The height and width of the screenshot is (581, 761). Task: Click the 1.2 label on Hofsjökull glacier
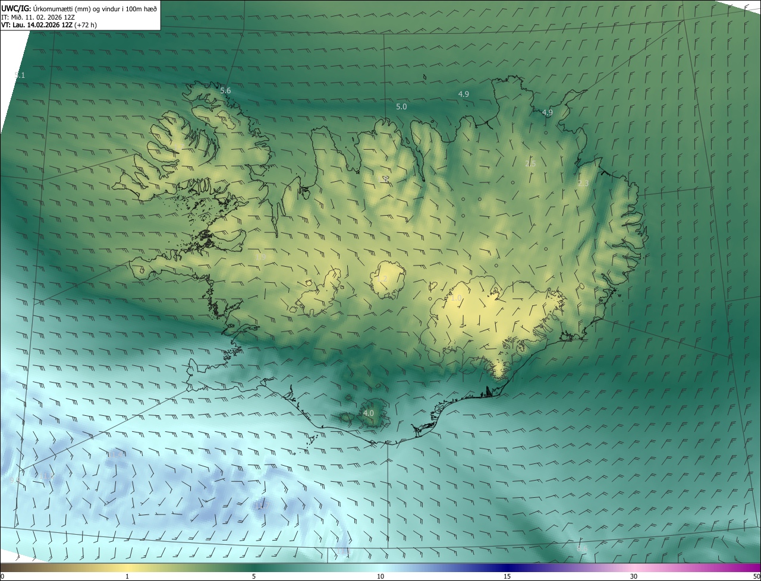point(382,279)
